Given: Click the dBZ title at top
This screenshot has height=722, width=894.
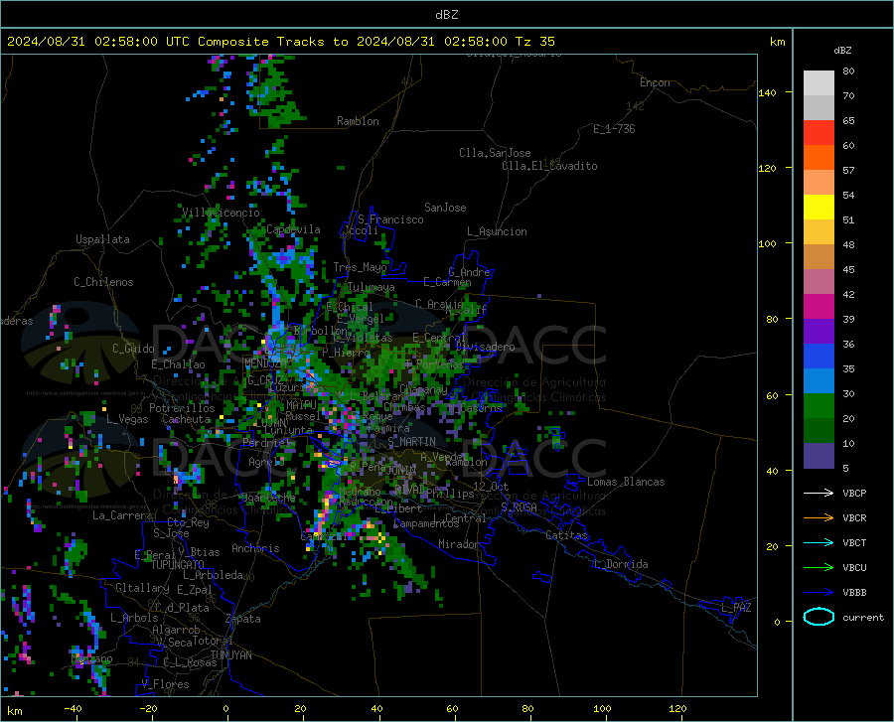Looking at the screenshot, I should click(x=446, y=15).
